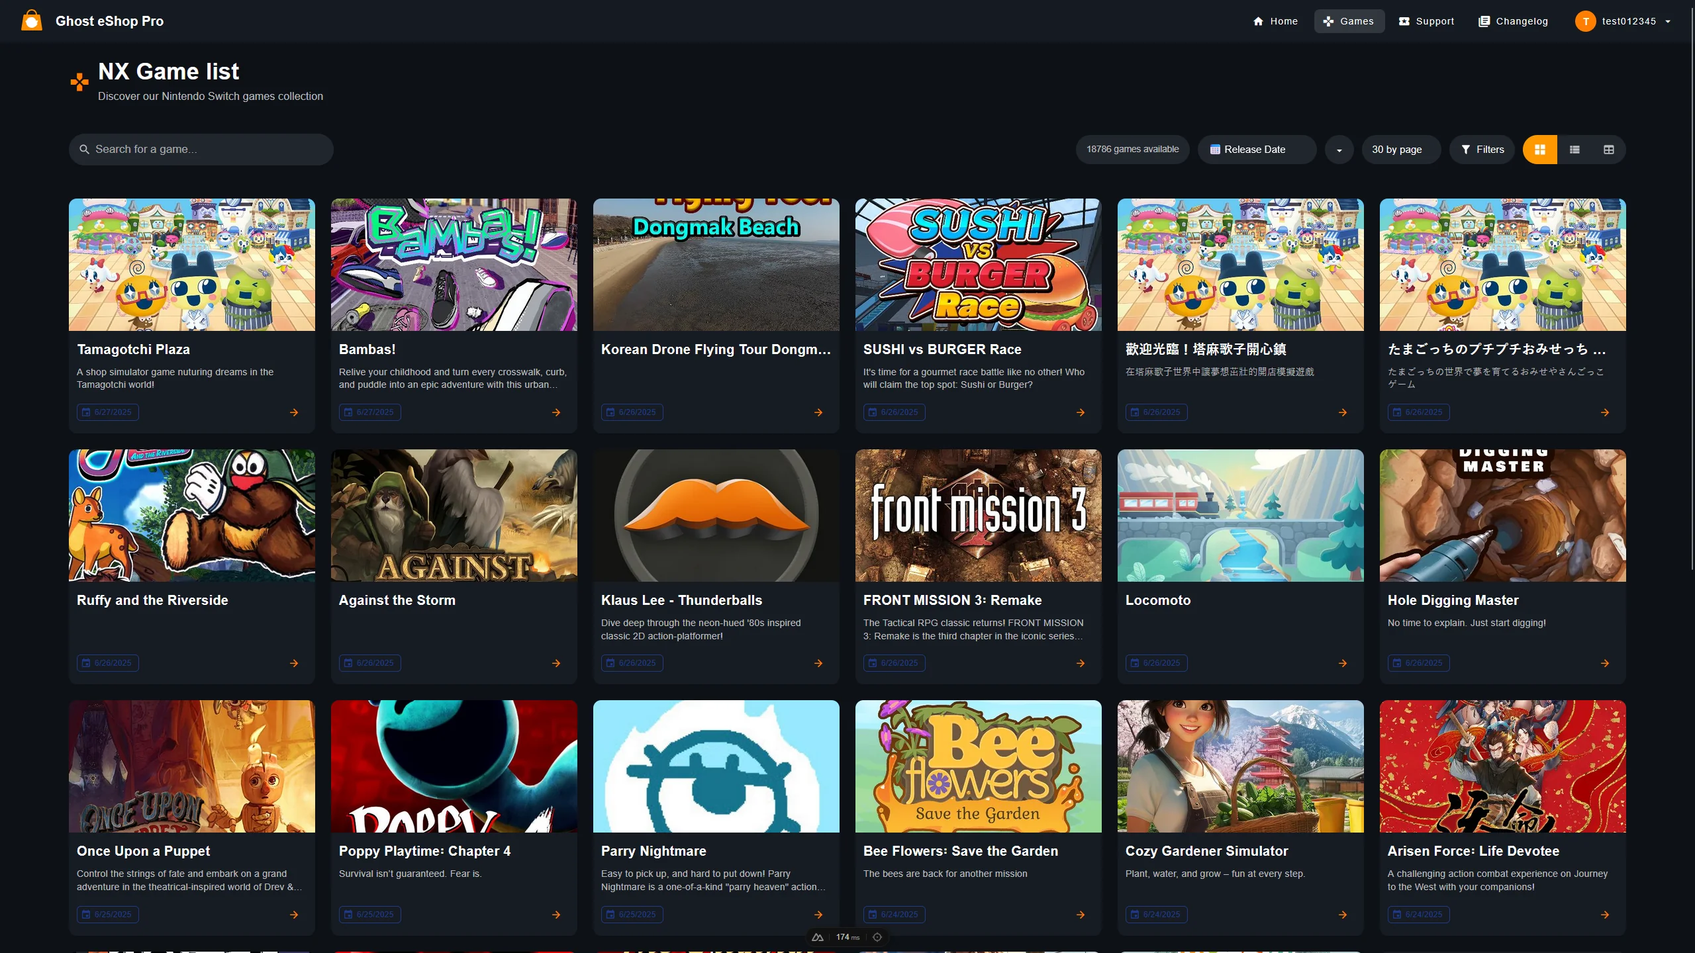1695x953 pixels.
Task: Open Klaus Lee - Thunderballs arrow icon
Action: (818, 663)
